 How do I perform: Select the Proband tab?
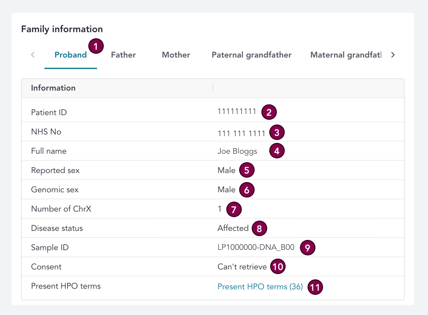click(x=70, y=55)
